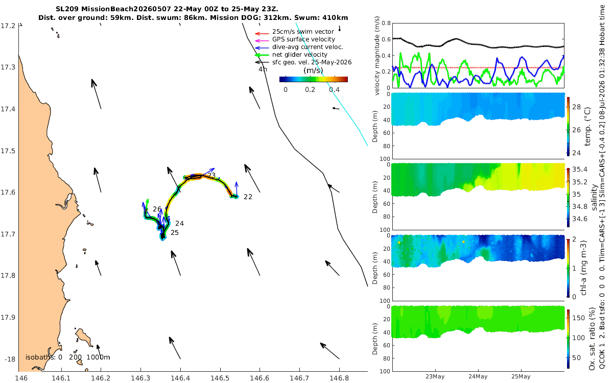The width and height of the screenshot is (613, 383).
Task: Click the temperature depth section panel
Action: (x=478, y=126)
